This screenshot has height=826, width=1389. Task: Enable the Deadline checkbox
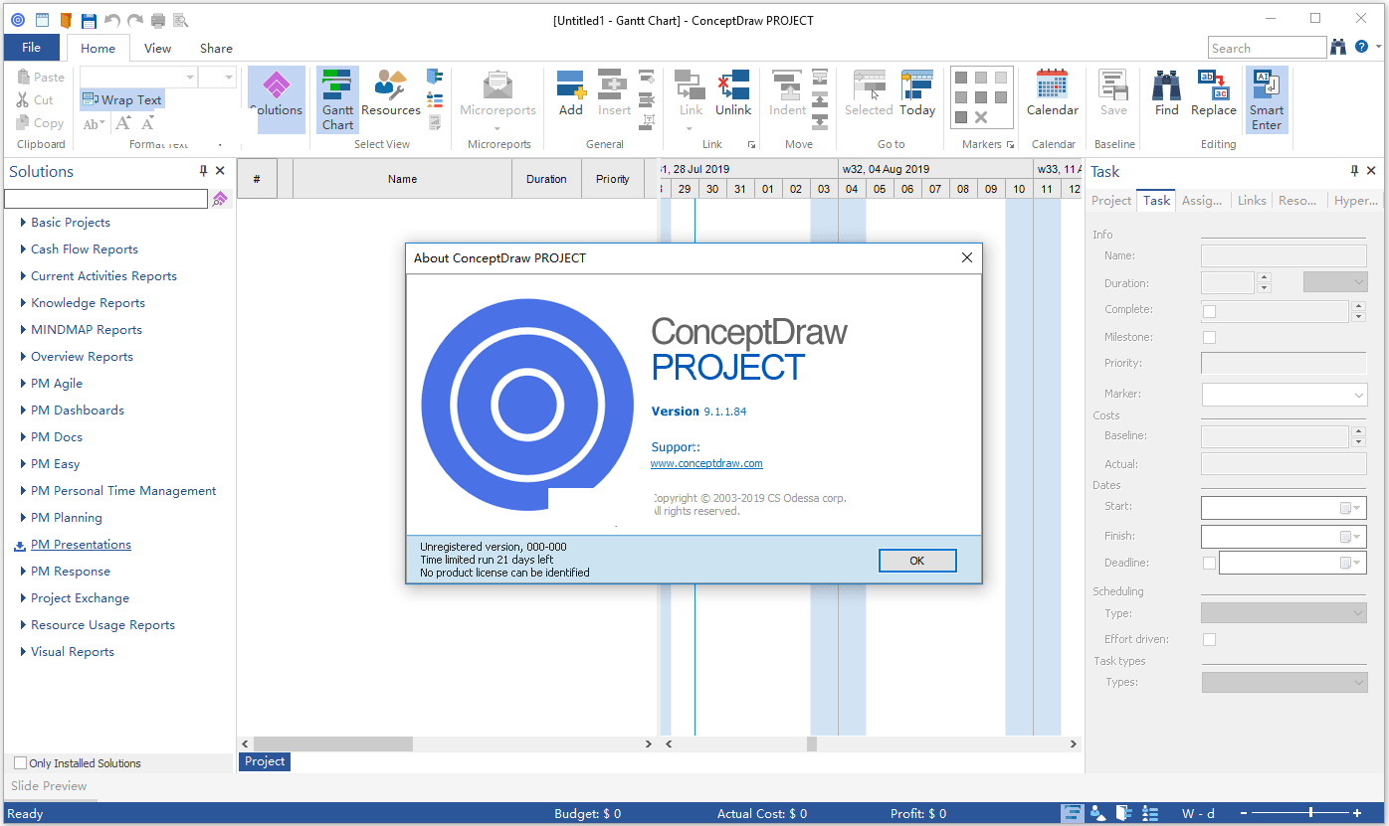1209,563
